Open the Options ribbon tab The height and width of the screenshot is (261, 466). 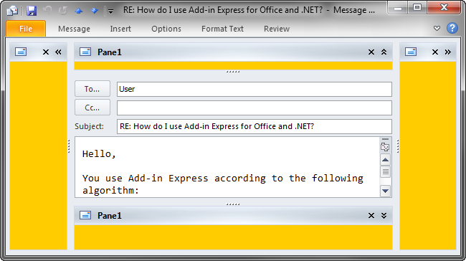166,29
